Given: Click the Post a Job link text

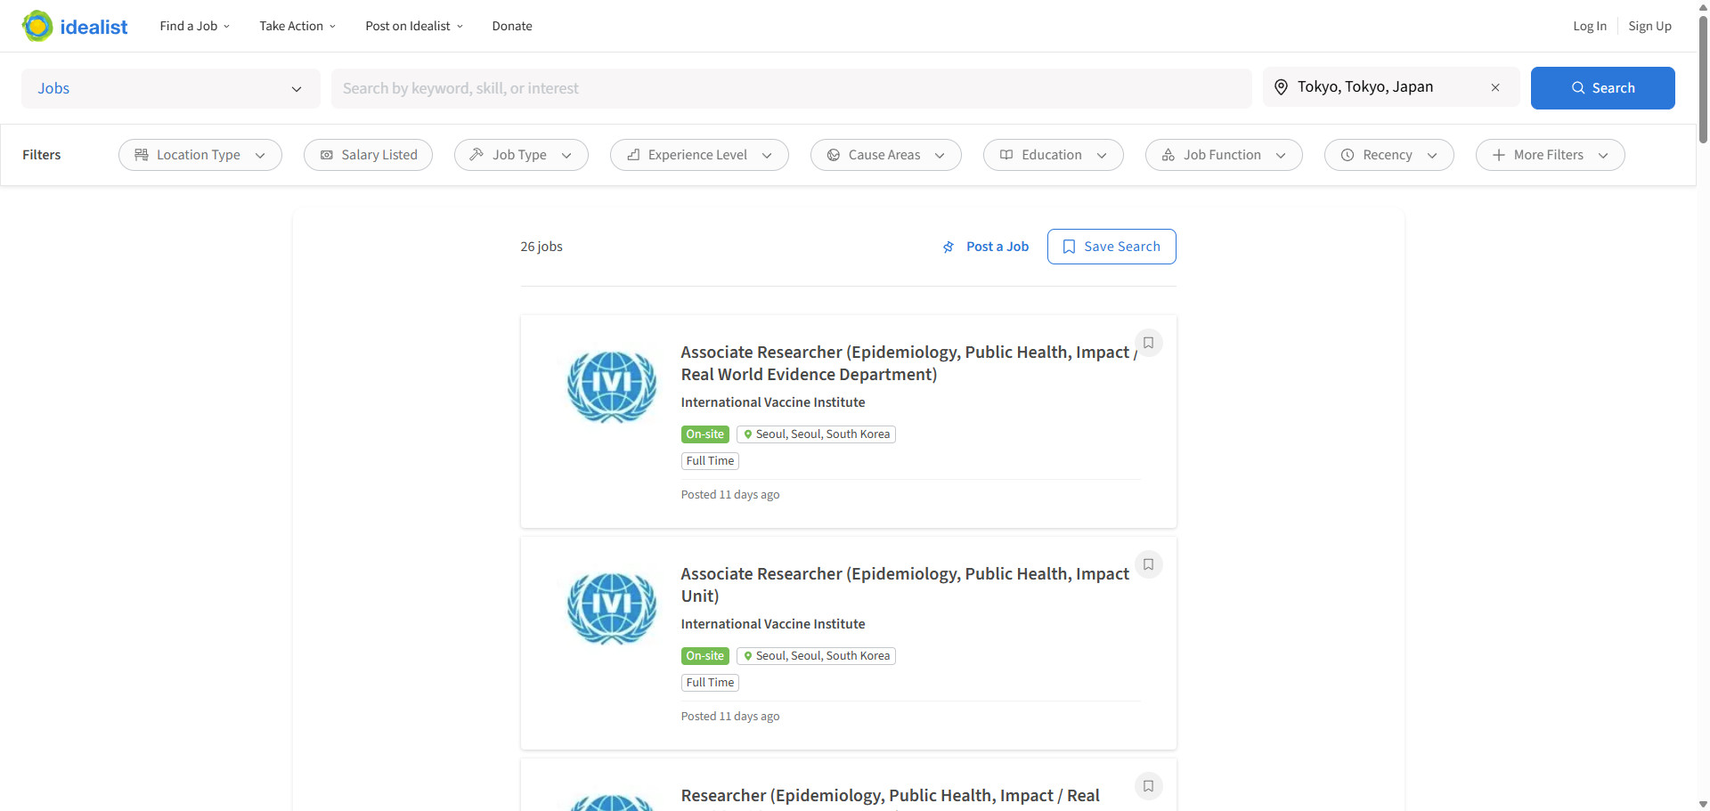Looking at the screenshot, I should 997,247.
